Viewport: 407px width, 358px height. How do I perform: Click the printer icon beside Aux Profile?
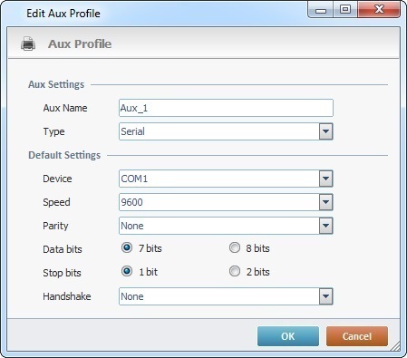tap(28, 44)
